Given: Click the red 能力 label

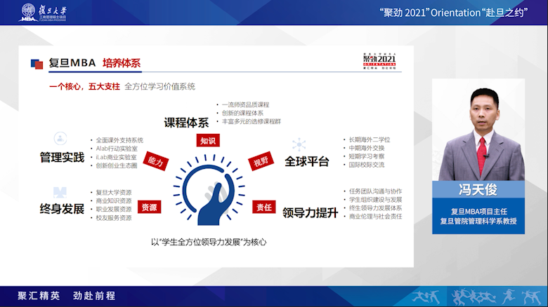Looking at the screenshot, I should click(155, 161).
